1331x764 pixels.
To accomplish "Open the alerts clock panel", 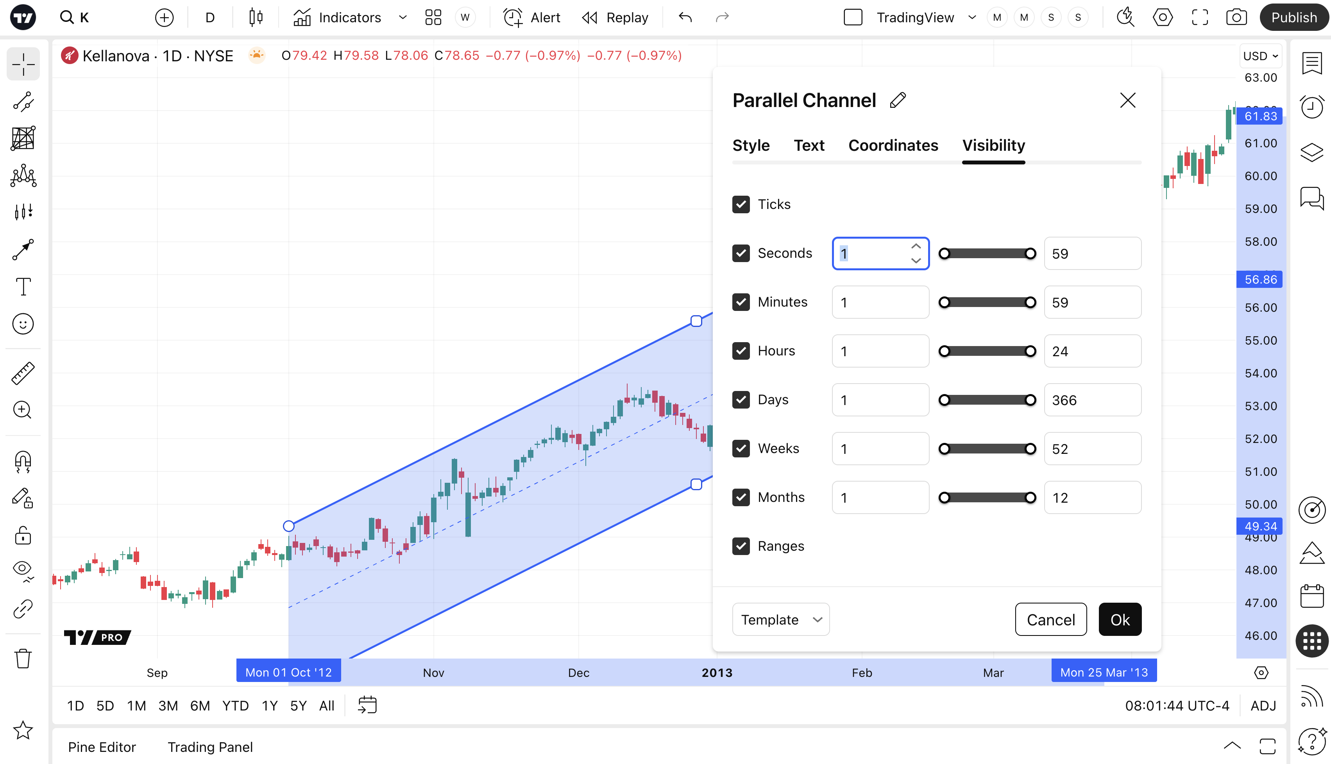I will pyautogui.click(x=1311, y=107).
